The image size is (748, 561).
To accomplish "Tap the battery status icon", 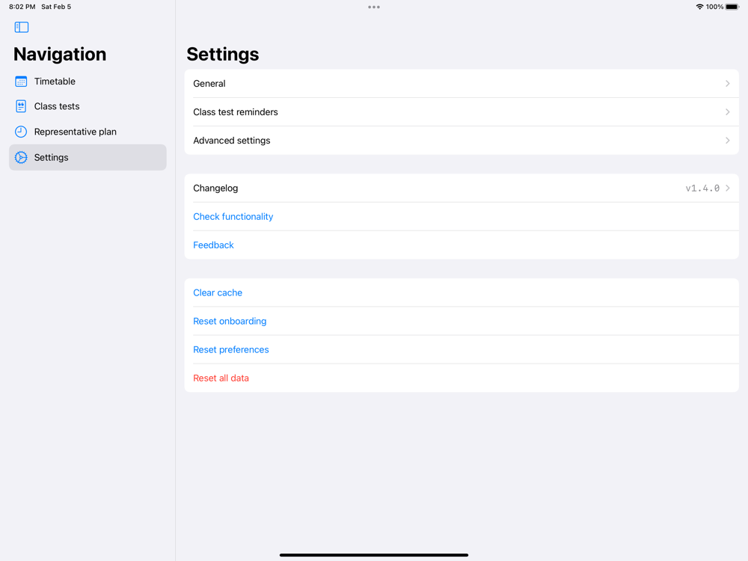I will (732, 7).
